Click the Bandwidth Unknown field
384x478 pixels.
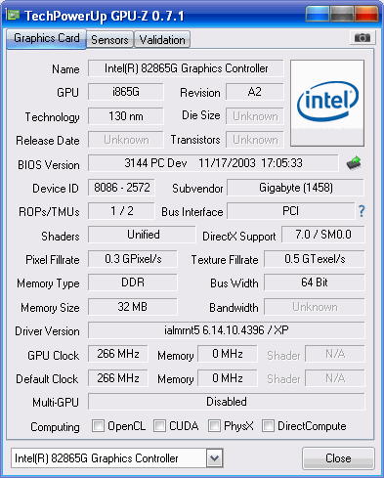(x=315, y=307)
